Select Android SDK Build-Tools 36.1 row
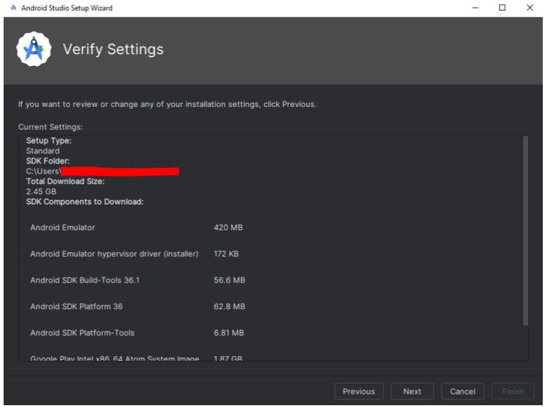 click(85, 280)
